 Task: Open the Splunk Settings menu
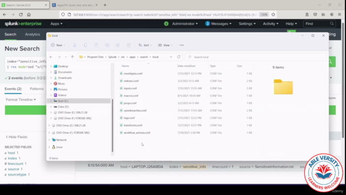(x=247, y=24)
